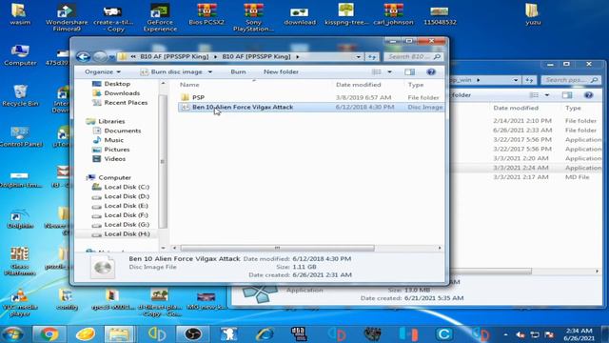Open Google Chrome from taskbar
This screenshot has width=609, height=343.
point(49,334)
